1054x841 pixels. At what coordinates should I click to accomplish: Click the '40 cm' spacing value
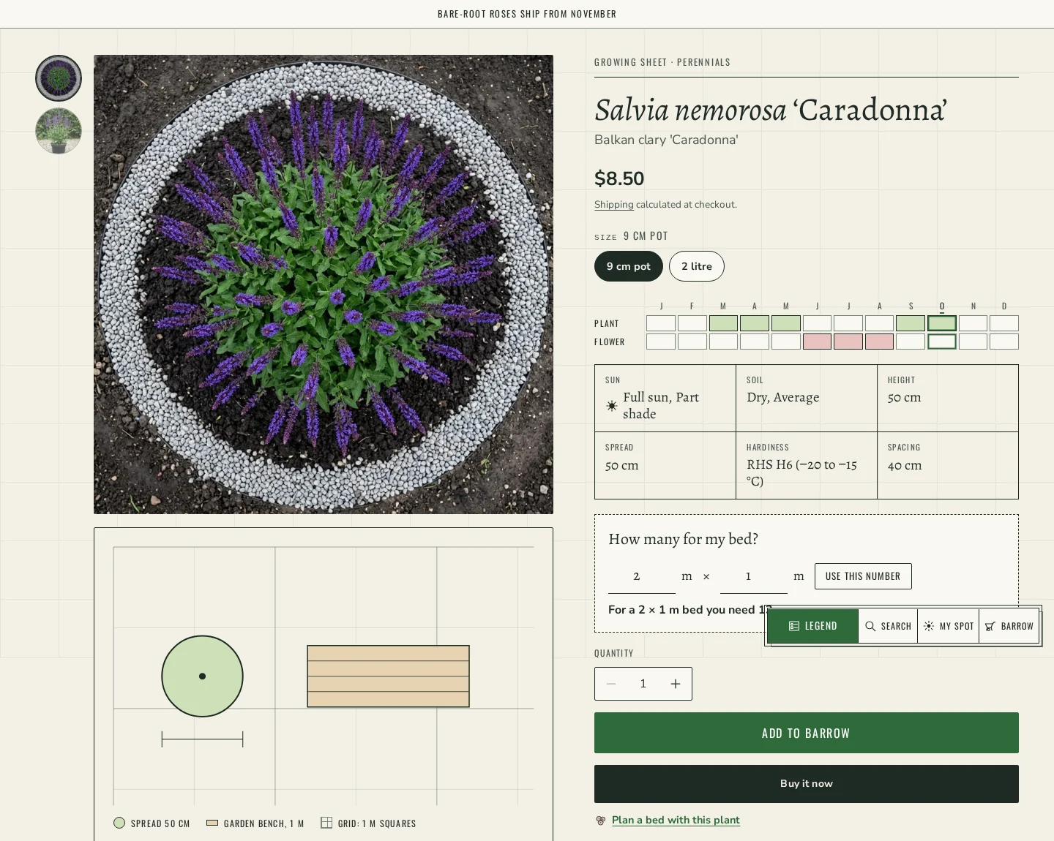[905, 465]
